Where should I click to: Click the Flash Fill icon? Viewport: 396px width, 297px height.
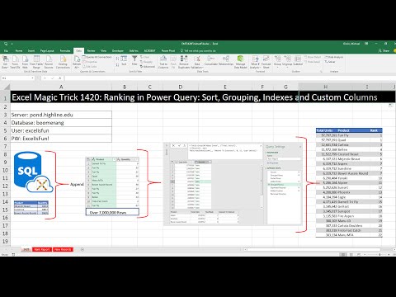[173, 62]
